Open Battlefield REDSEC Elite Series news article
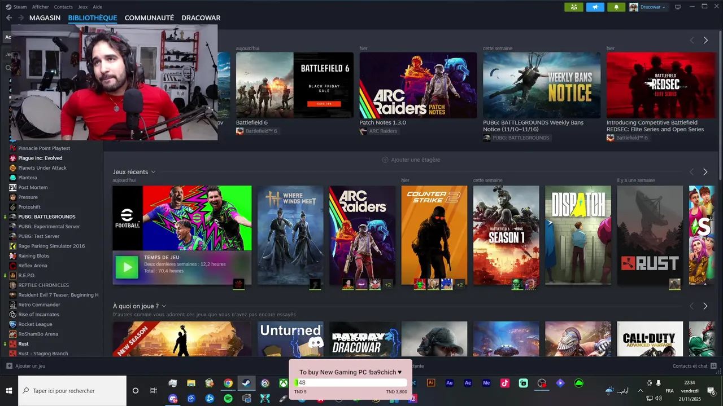 (x=661, y=85)
